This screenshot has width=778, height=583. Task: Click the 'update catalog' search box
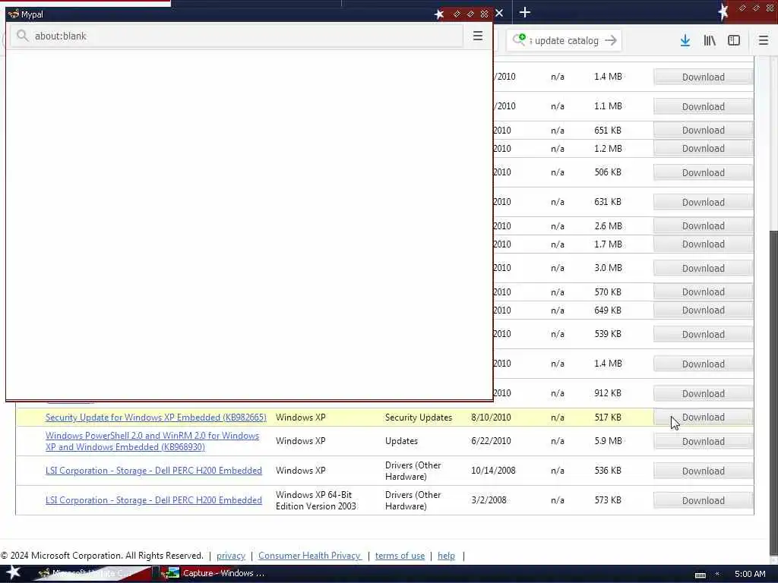tap(564, 41)
